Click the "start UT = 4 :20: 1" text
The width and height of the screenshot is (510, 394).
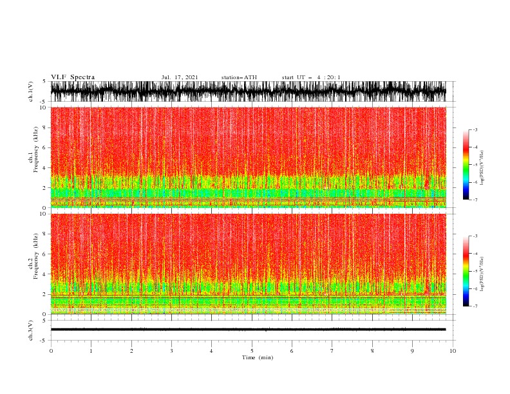pyautogui.click(x=311, y=77)
